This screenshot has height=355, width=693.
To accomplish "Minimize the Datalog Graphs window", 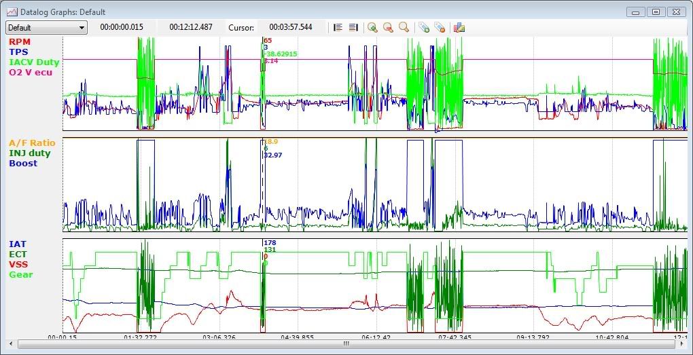I will [x=635, y=12].
